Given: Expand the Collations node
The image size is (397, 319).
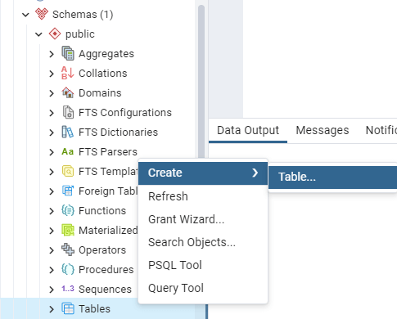Looking at the screenshot, I should point(52,74).
